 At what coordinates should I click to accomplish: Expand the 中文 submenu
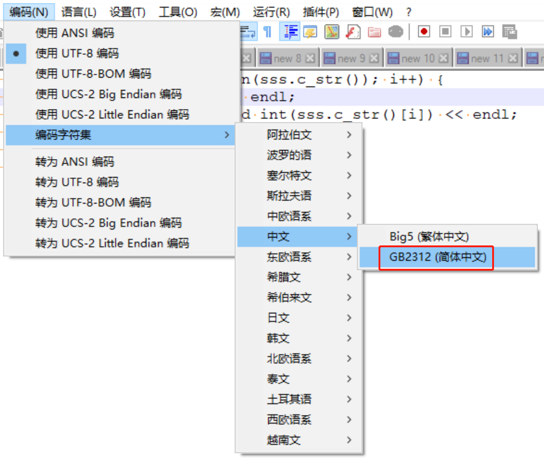(x=298, y=237)
